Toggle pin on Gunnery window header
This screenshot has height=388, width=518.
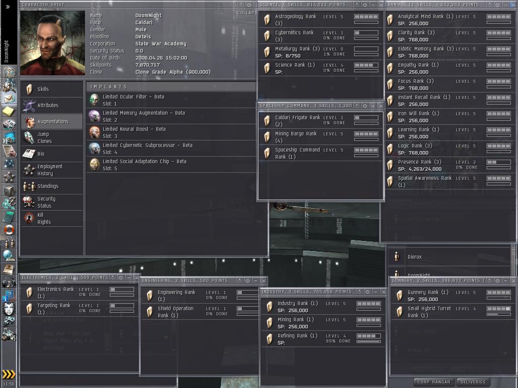click(489, 280)
